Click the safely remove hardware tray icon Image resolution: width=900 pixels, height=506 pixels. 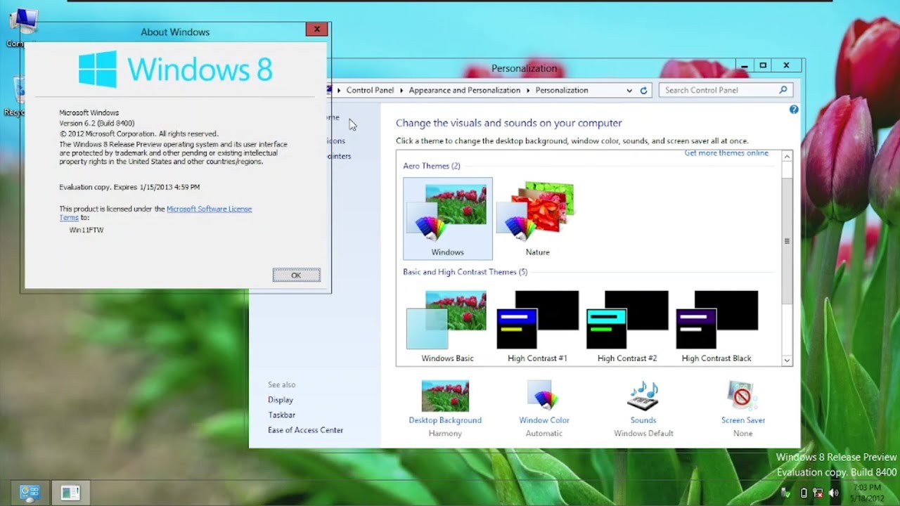(x=787, y=493)
